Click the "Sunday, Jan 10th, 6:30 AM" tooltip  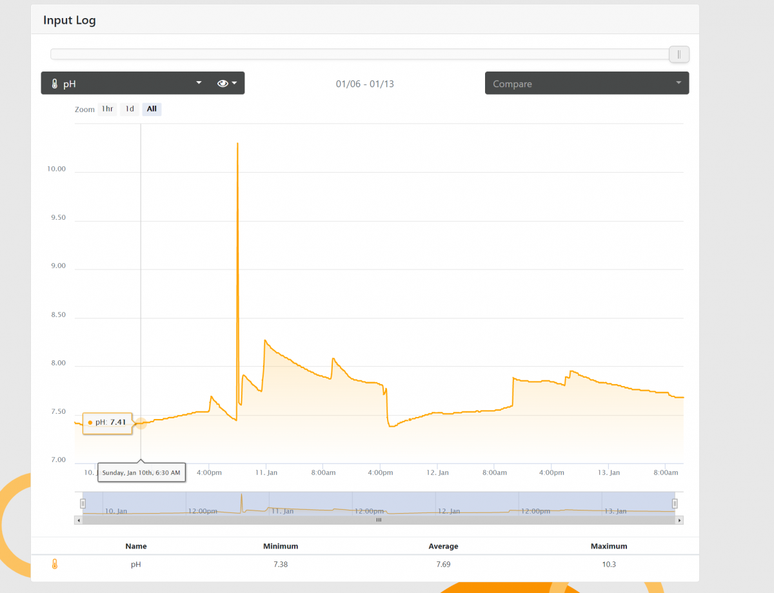(141, 472)
